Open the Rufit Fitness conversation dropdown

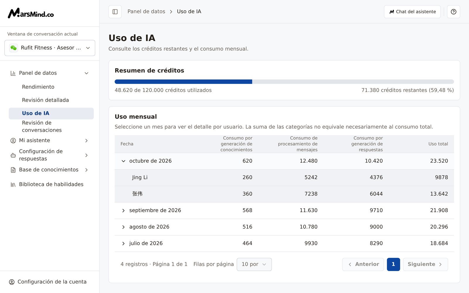click(50, 48)
